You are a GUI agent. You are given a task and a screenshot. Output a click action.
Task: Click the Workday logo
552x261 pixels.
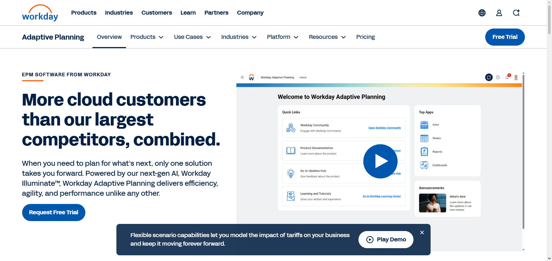click(40, 13)
